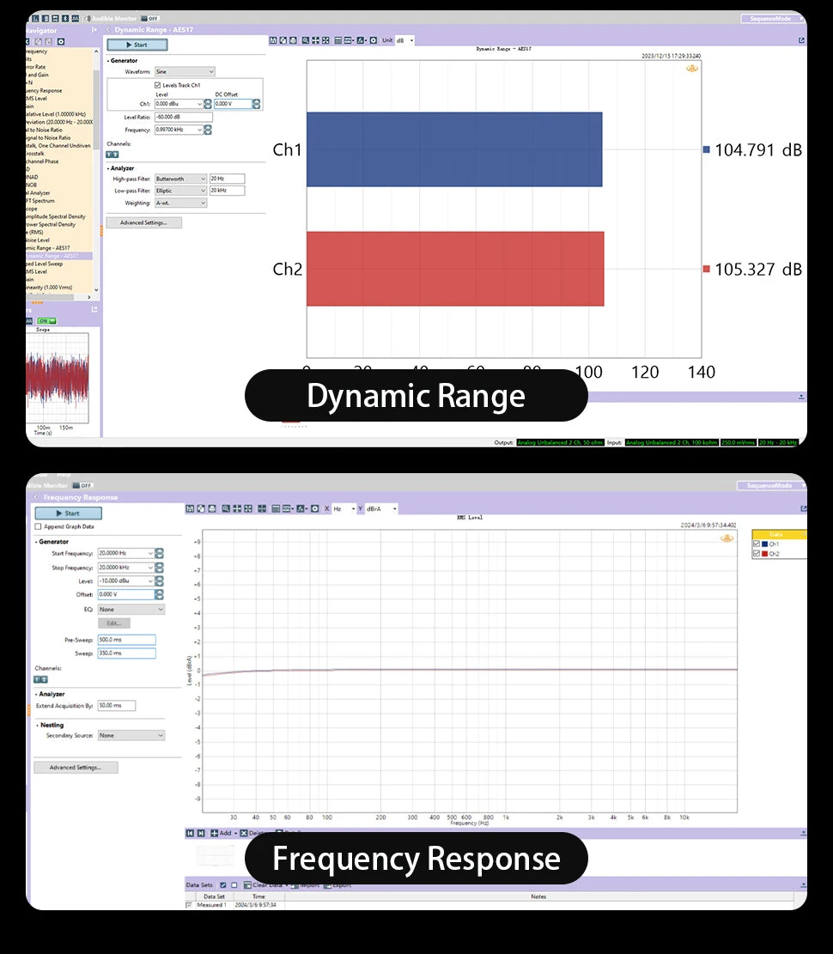Click the pop-out icon on Frequency Response graph
Screen dimensions: 833x954
[x=803, y=508]
